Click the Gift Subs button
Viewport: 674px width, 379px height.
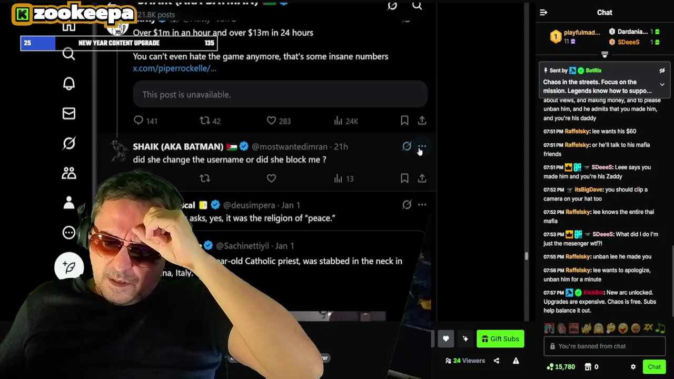500,339
